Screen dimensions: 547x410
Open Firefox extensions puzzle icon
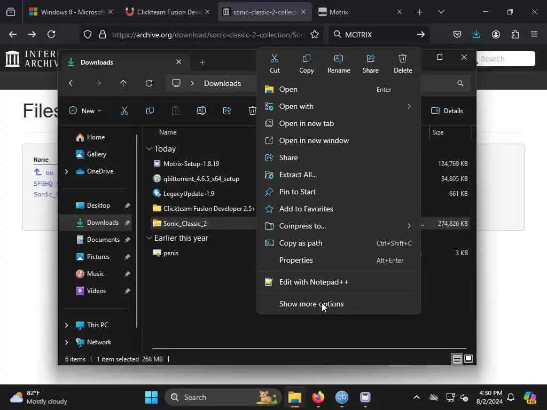[x=515, y=34]
